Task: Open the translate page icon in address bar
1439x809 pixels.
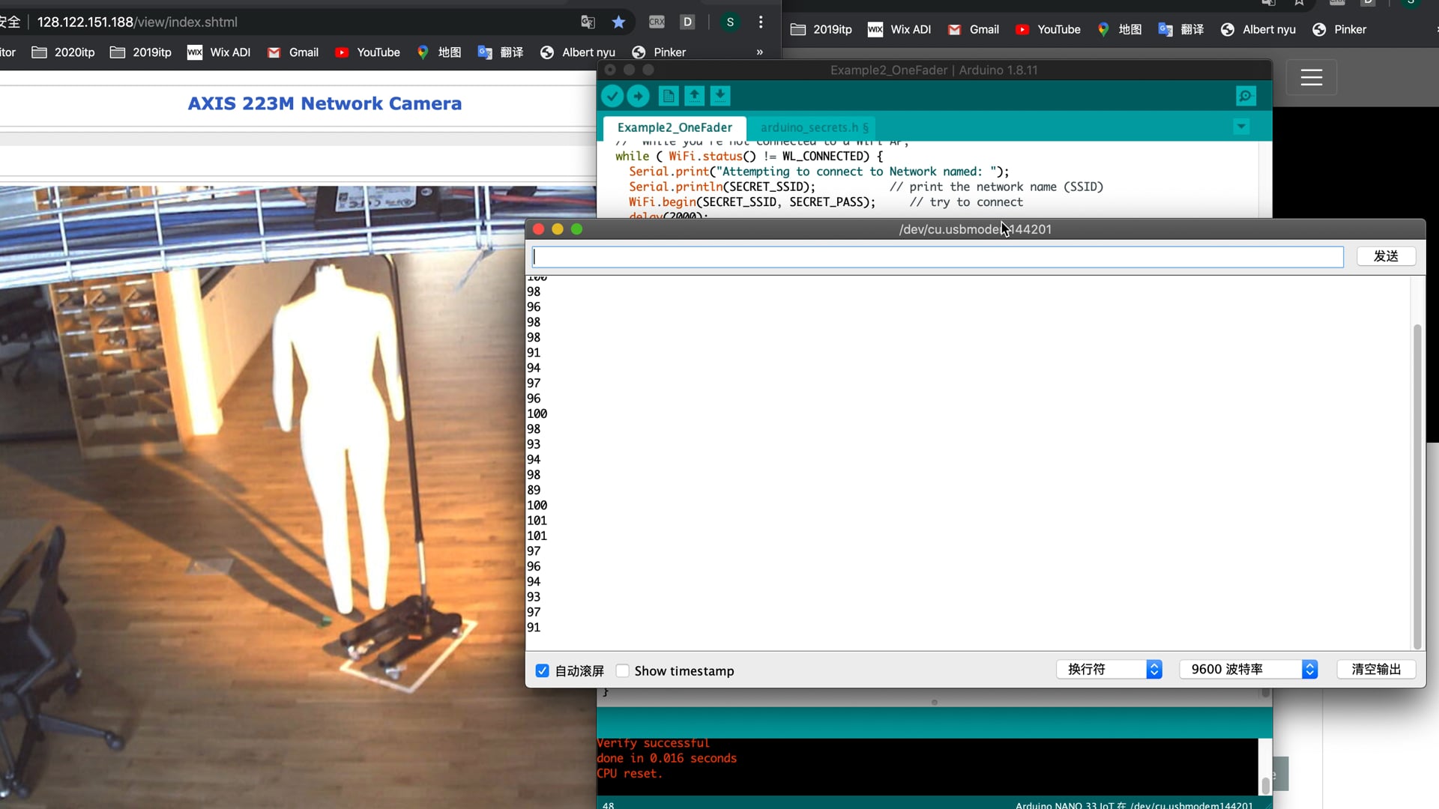Action: click(588, 22)
